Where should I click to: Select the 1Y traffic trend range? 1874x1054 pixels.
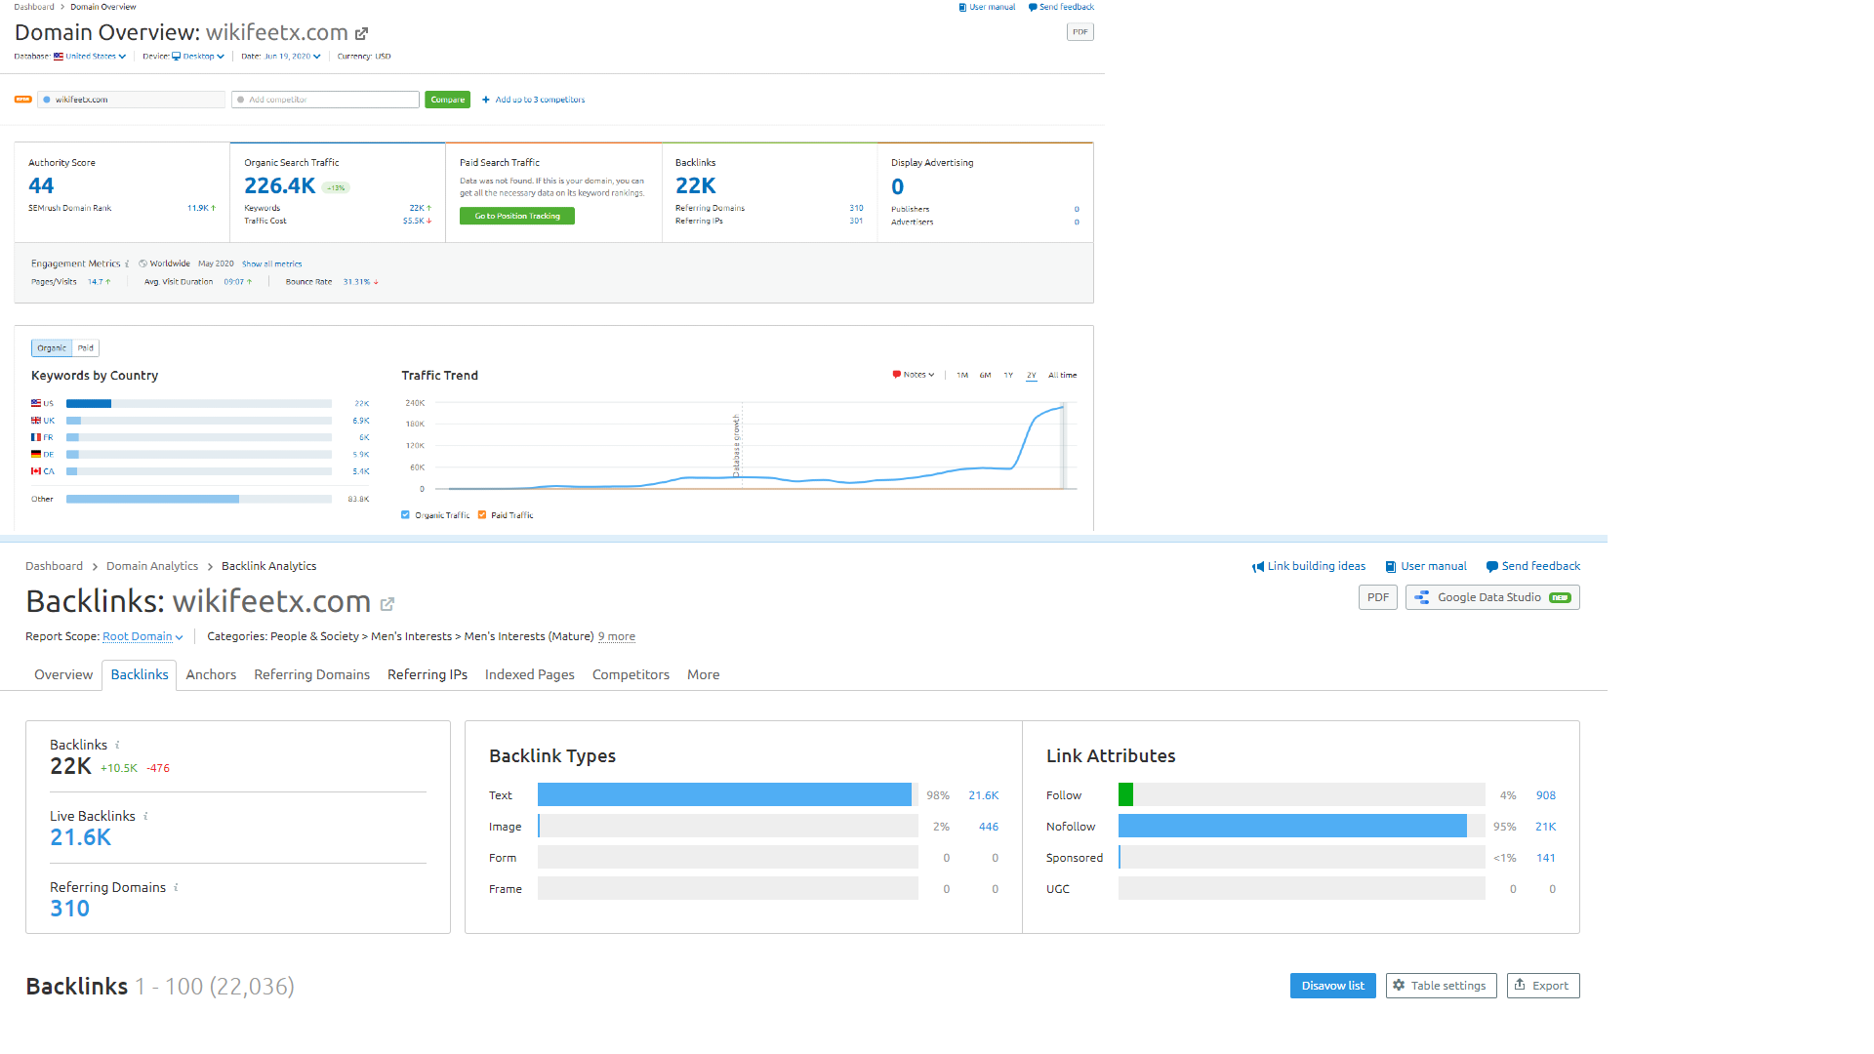click(x=1008, y=376)
